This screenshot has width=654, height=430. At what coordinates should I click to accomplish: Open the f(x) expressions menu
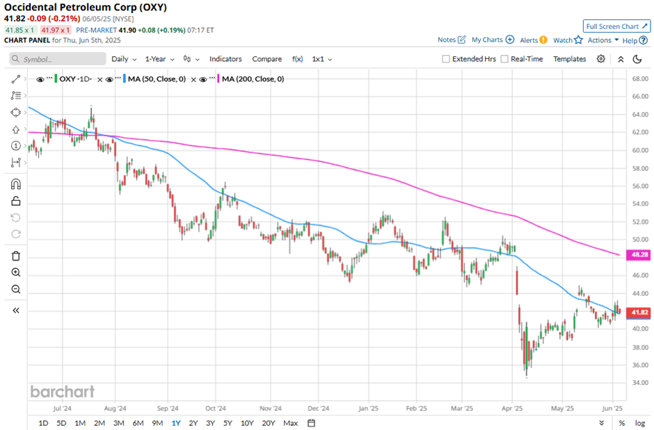point(297,59)
